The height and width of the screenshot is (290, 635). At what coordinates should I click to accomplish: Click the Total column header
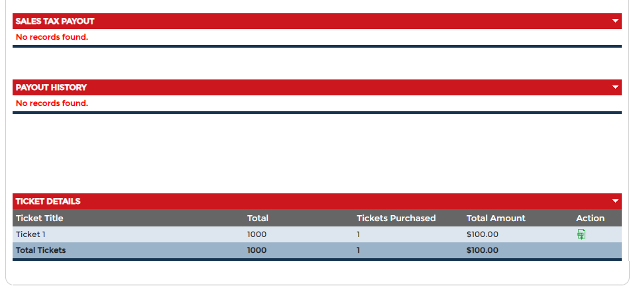258,218
